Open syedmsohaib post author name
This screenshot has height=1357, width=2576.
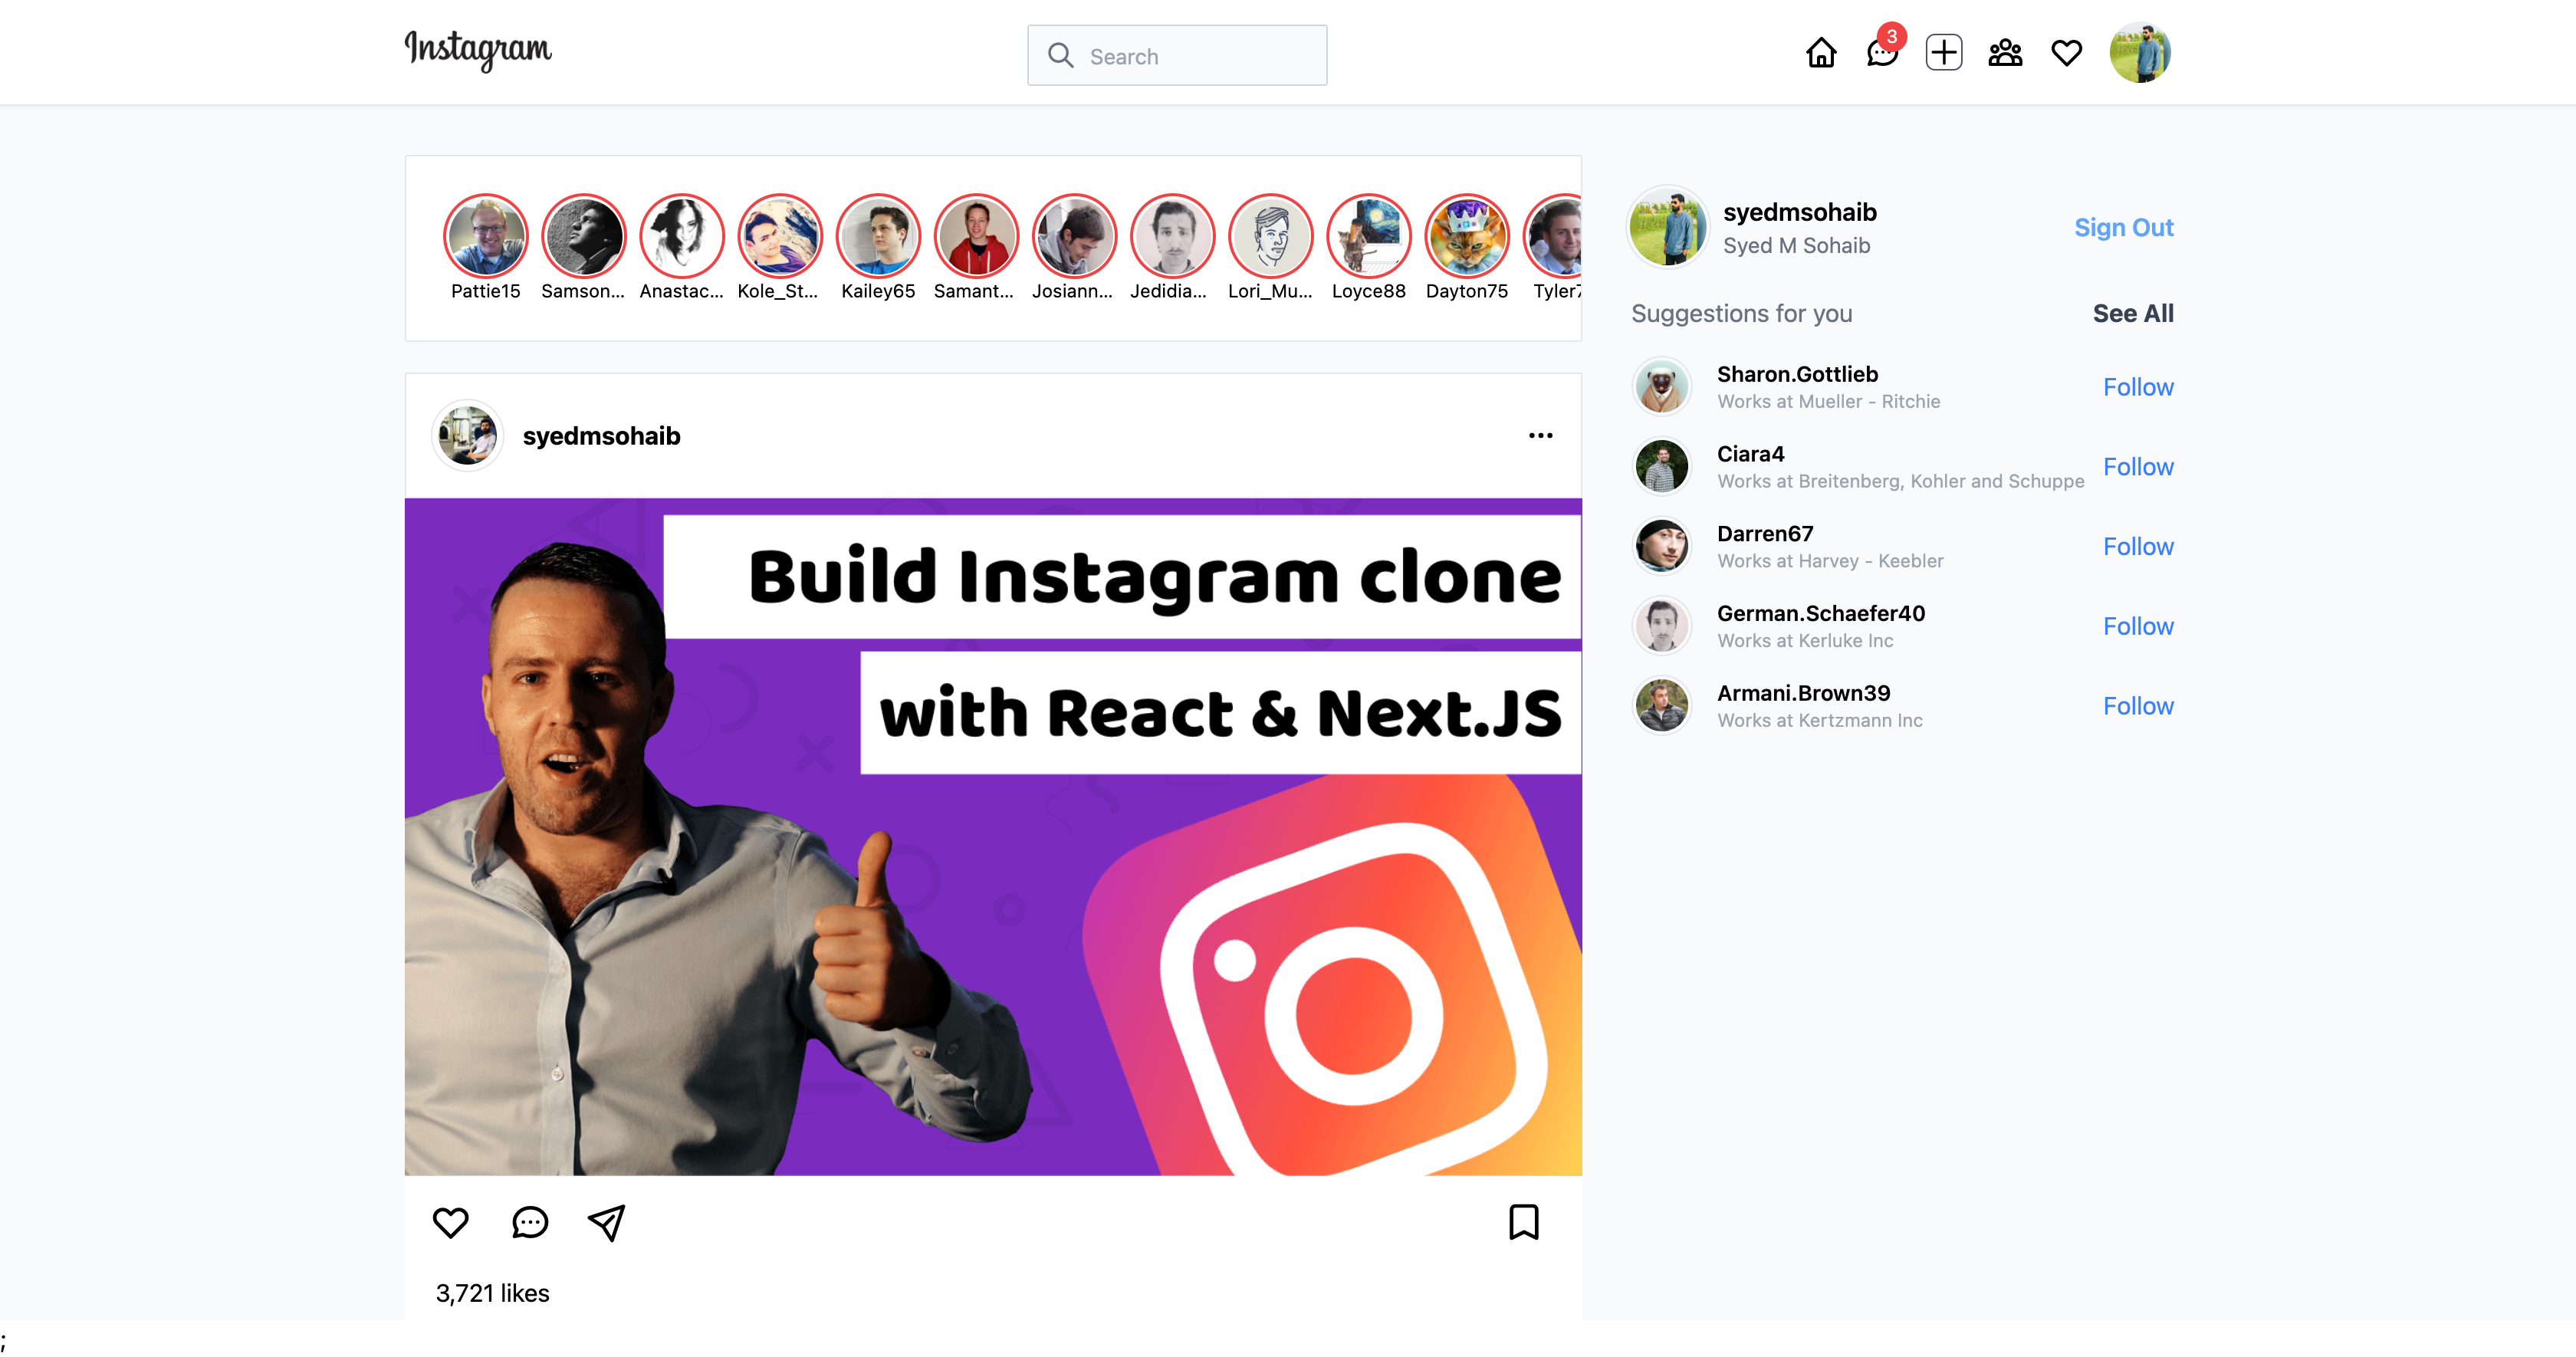pyautogui.click(x=601, y=436)
